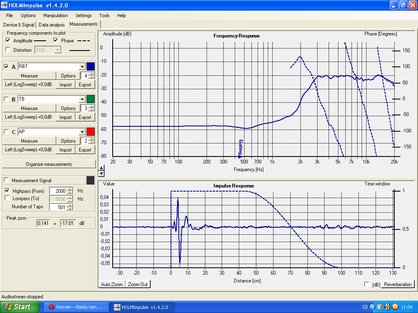418x313 pixels.
Task: Disable the Highpass (From) checkbox
Action: click(x=7, y=191)
